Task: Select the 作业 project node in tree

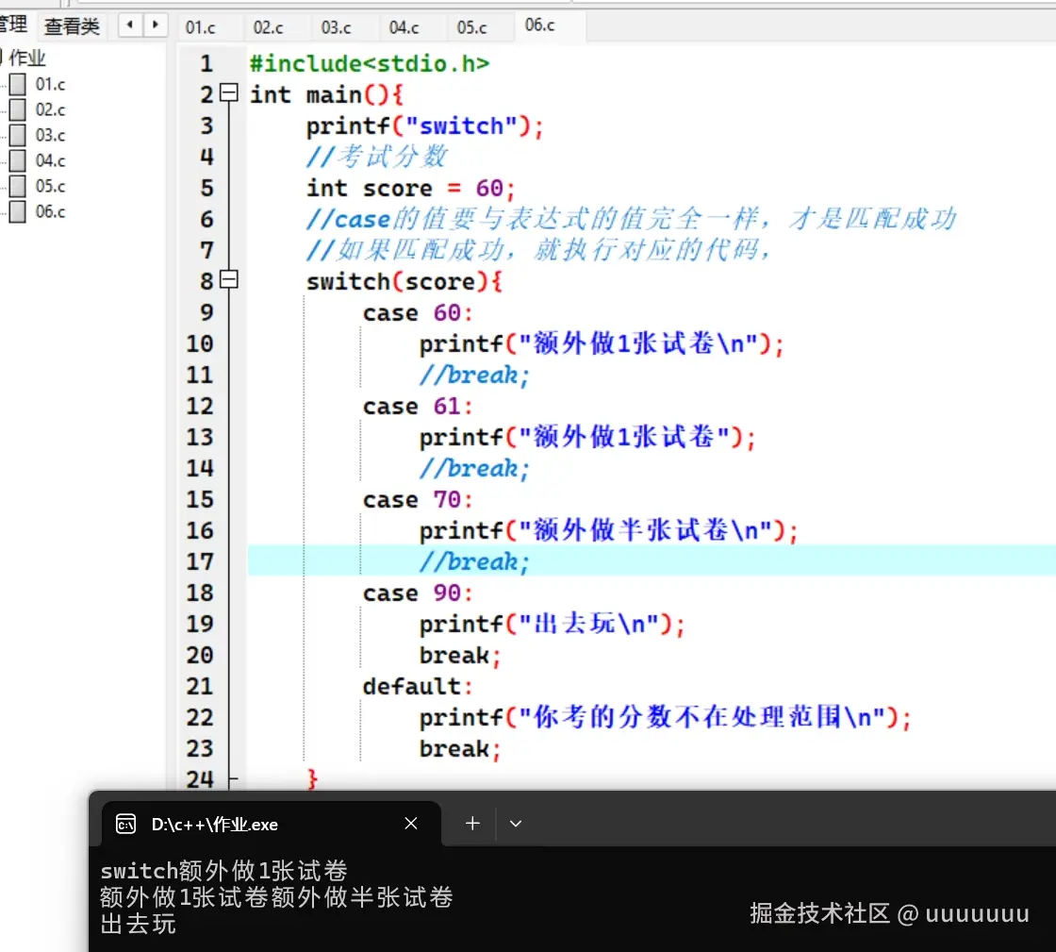Action: [27, 58]
